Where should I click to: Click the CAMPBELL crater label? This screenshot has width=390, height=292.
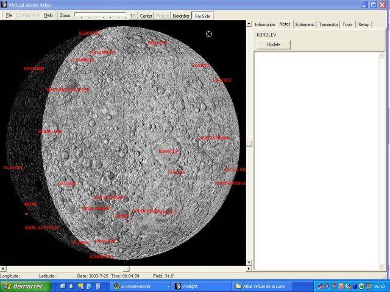pyautogui.click(x=83, y=60)
